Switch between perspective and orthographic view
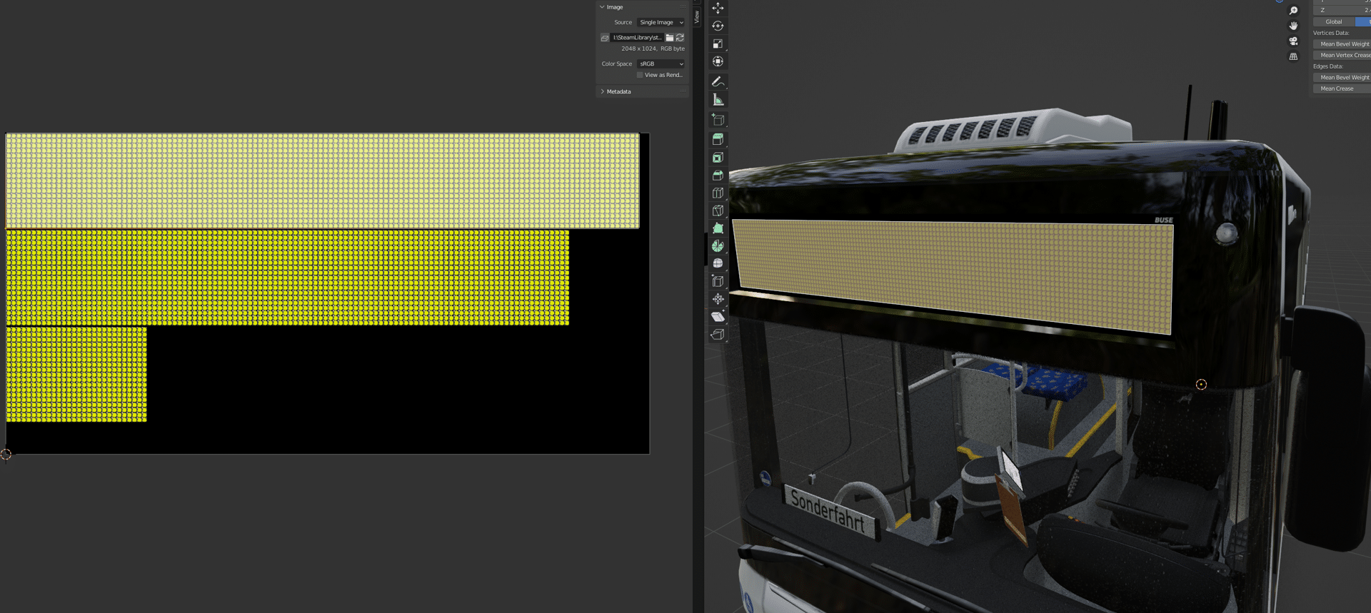1371x613 pixels. (1293, 57)
